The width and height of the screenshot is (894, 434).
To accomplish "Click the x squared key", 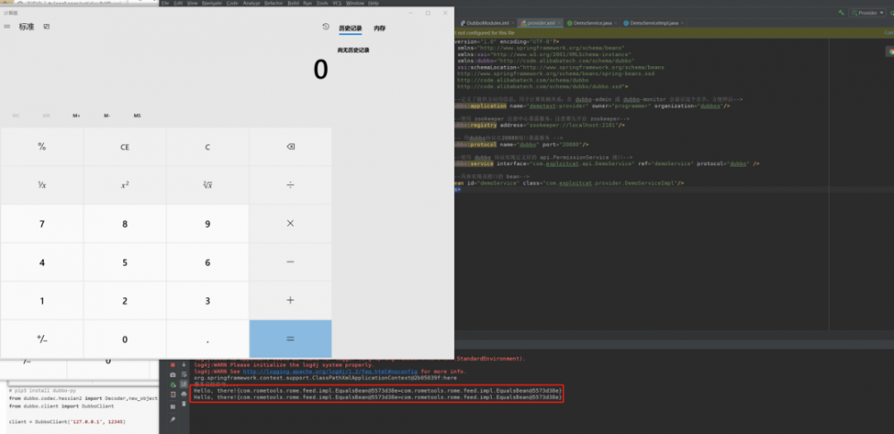I will [x=125, y=185].
